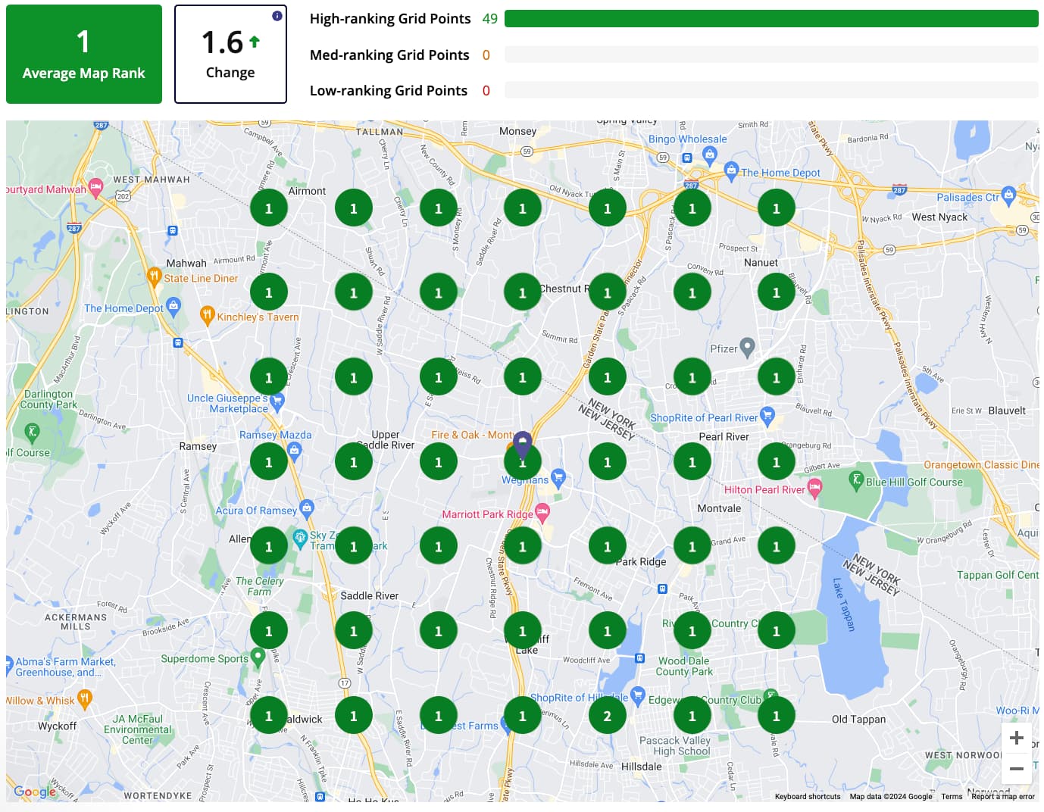1044x812 pixels.
Task: Click the Hilton Pearl River hotel marker
Action: tap(814, 489)
